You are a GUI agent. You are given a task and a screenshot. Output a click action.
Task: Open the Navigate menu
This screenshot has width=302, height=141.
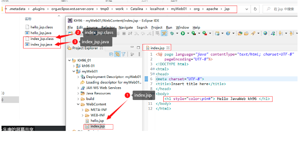click(126, 28)
